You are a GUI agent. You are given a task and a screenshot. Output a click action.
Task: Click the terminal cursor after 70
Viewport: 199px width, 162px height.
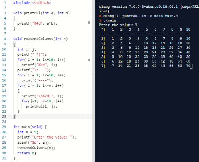[191, 66]
